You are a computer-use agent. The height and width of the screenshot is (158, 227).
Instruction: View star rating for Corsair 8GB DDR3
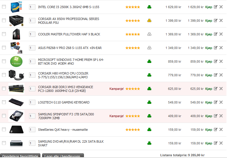point(133,89)
